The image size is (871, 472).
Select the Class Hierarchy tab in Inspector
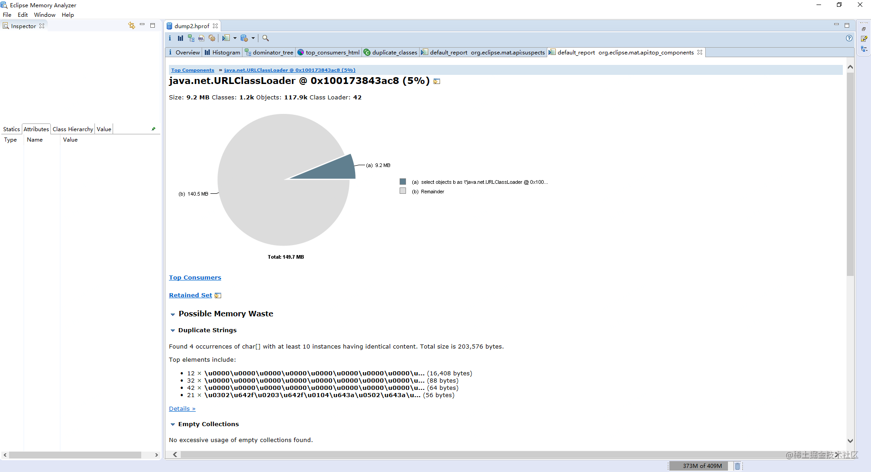coord(73,129)
